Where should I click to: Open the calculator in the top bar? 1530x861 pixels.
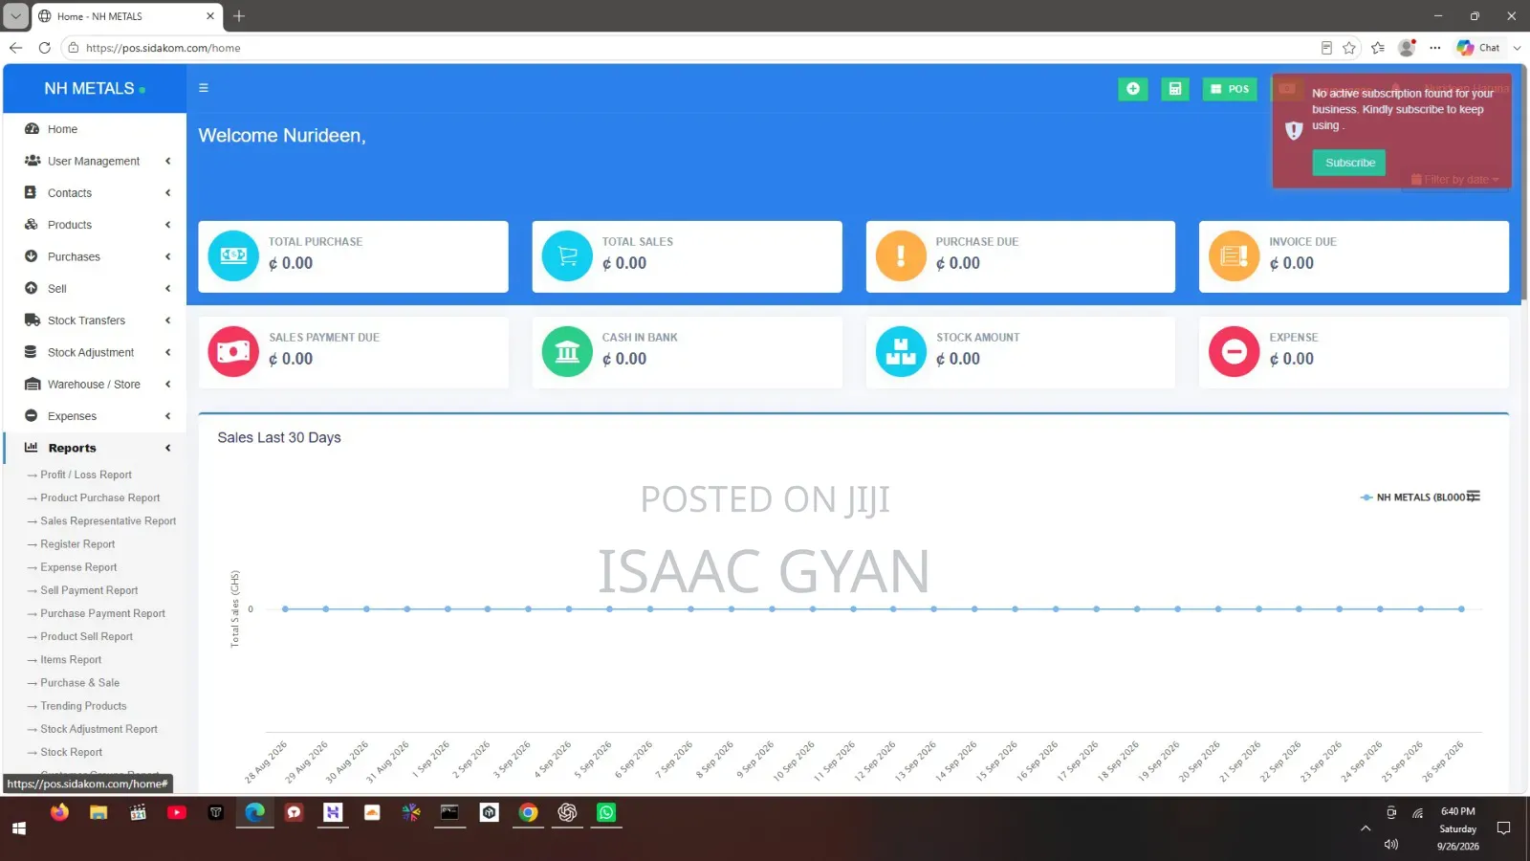coord(1175,89)
